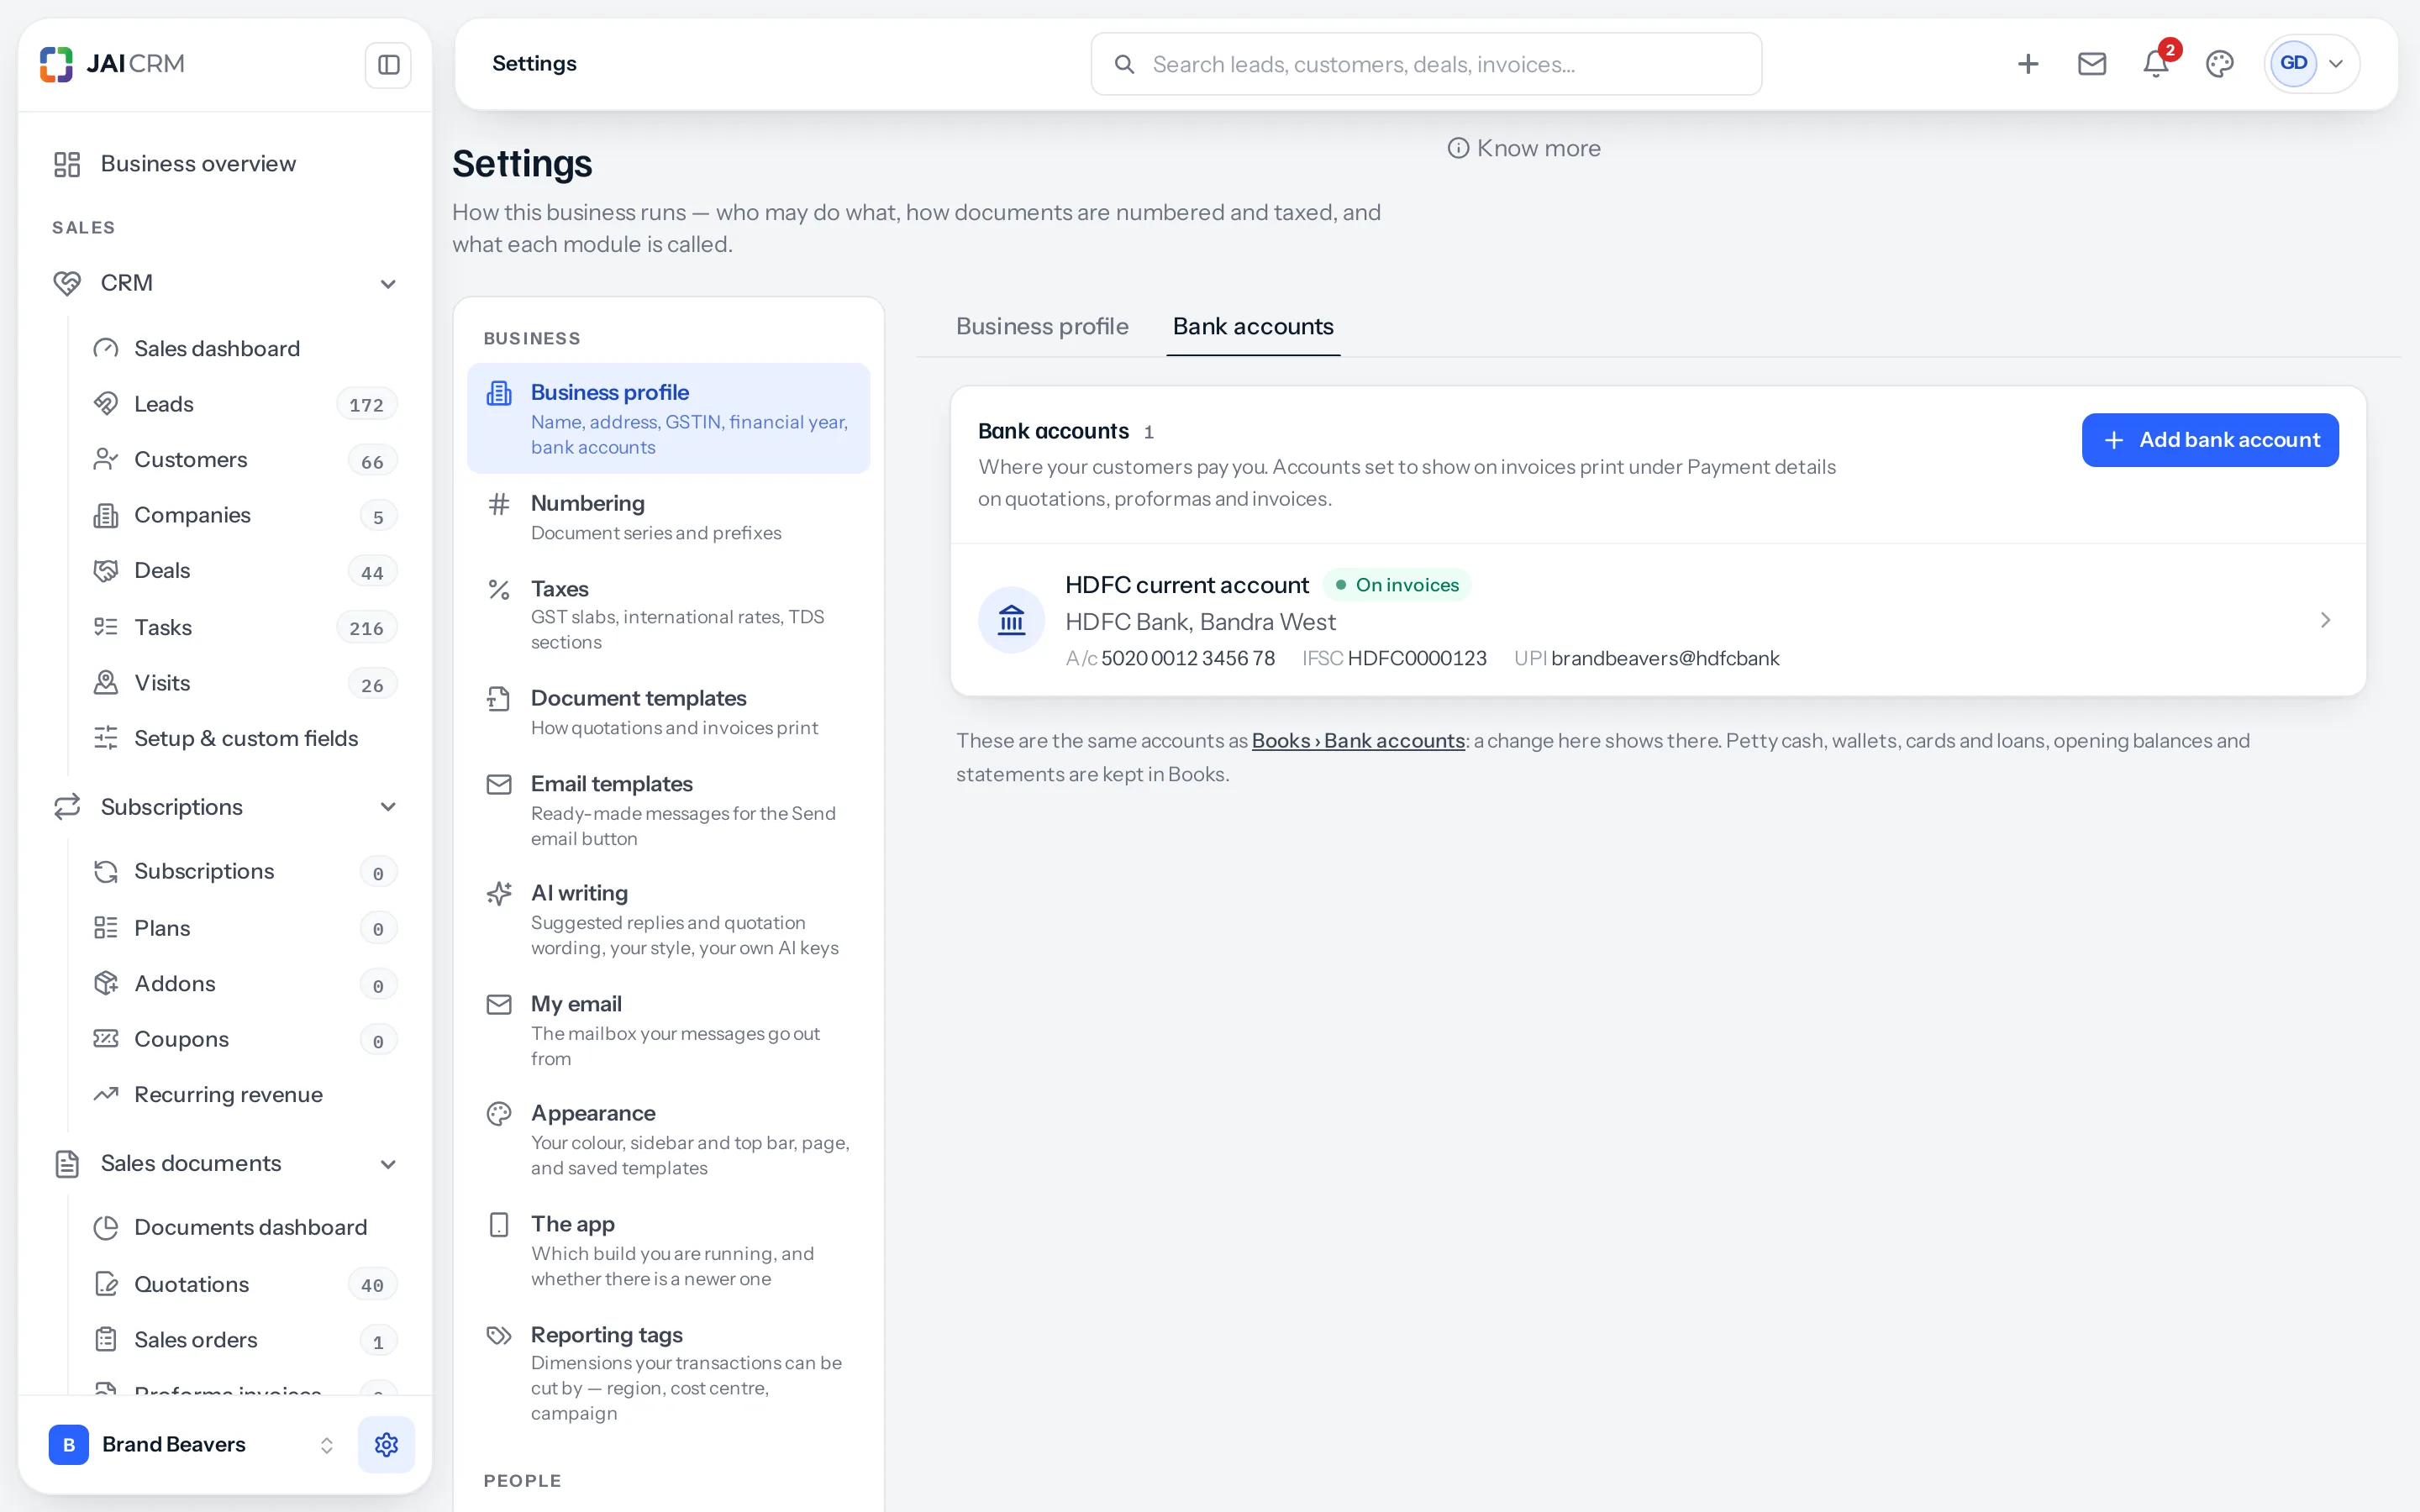Open Reporting tags settings section
Viewport: 2420px width, 1512px height.
pos(669,1373)
